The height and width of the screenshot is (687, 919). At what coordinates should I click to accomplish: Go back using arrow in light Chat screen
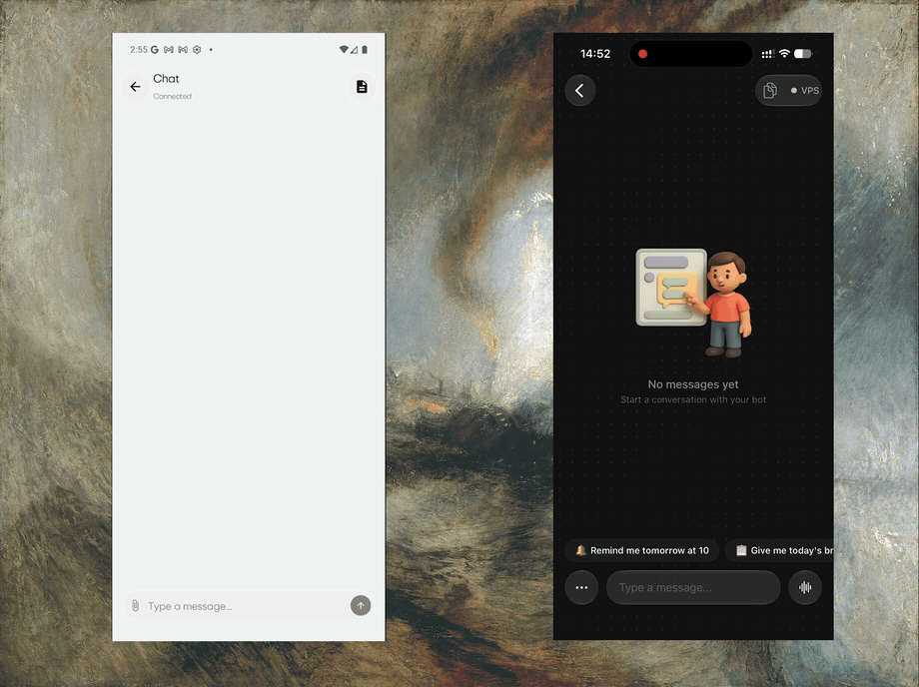136,87
